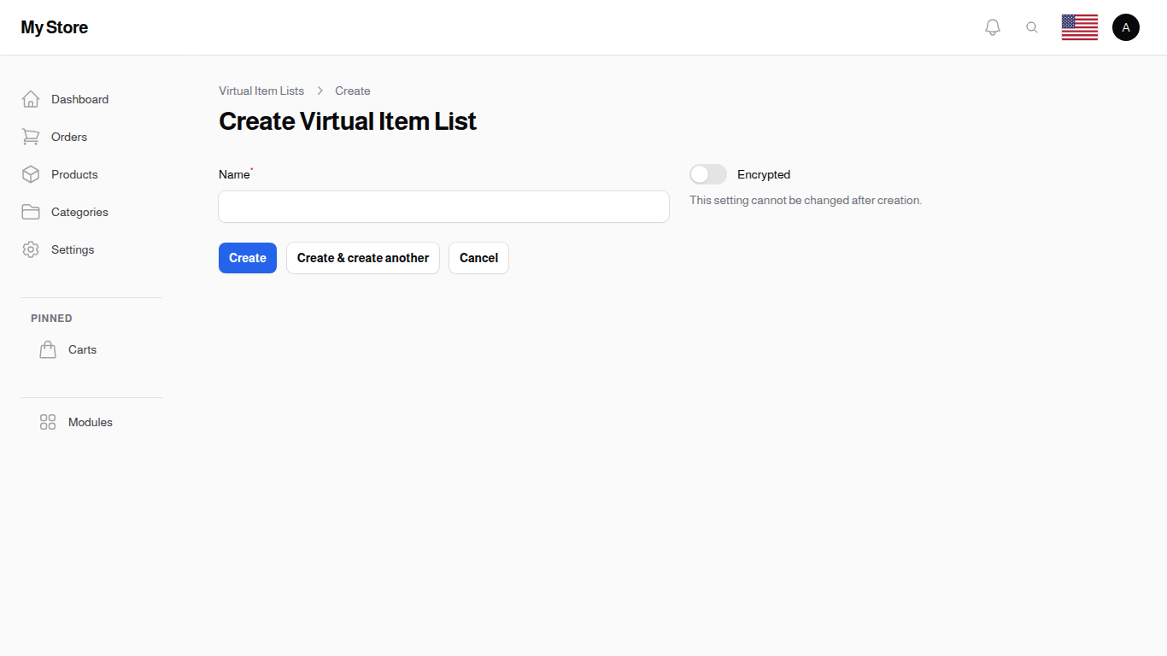Choose Create & create another
The width and height of the screenshot is (1167, 656).
click(x=362, y=257)
